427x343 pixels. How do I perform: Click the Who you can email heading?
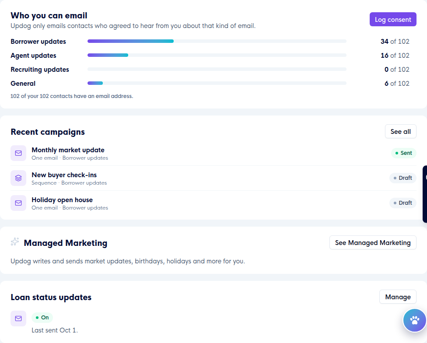pyautogui.click(x=49, y=15)
